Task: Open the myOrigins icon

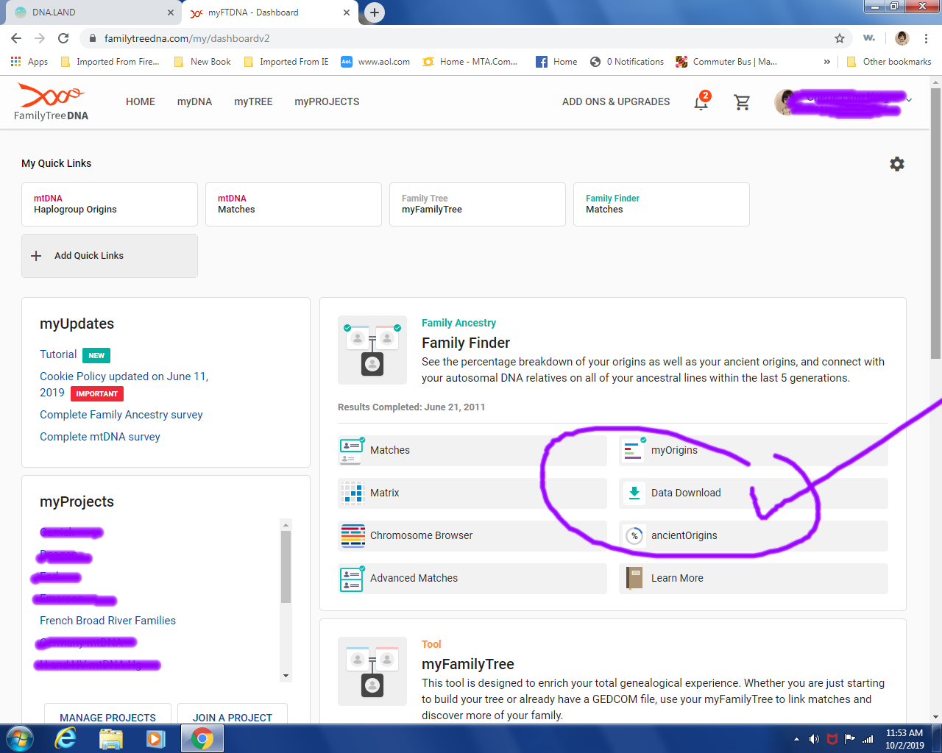Action: (634, 449)
